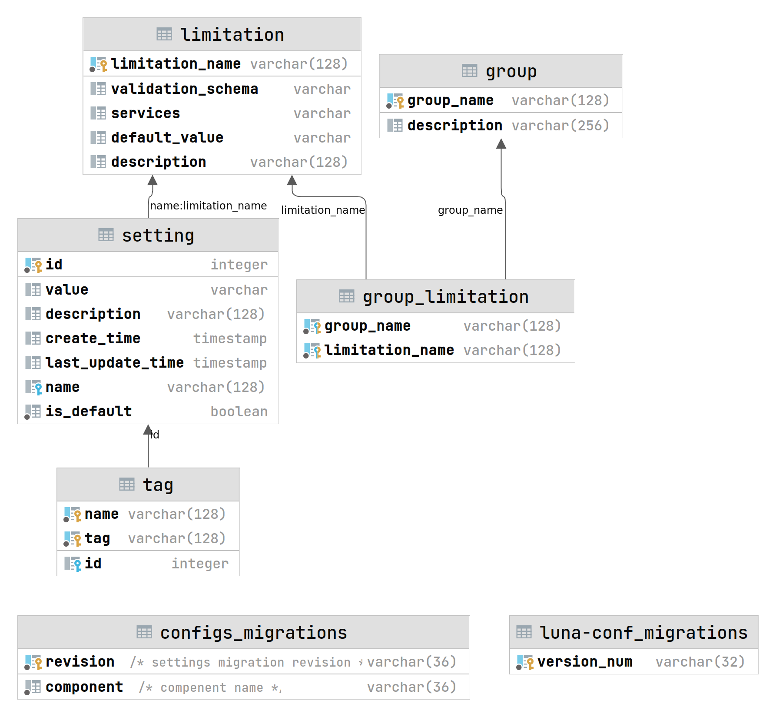Click the last_update_time field in setting
Image resolution: width=776 pixels, height=717 pixels.
(115, 362)
